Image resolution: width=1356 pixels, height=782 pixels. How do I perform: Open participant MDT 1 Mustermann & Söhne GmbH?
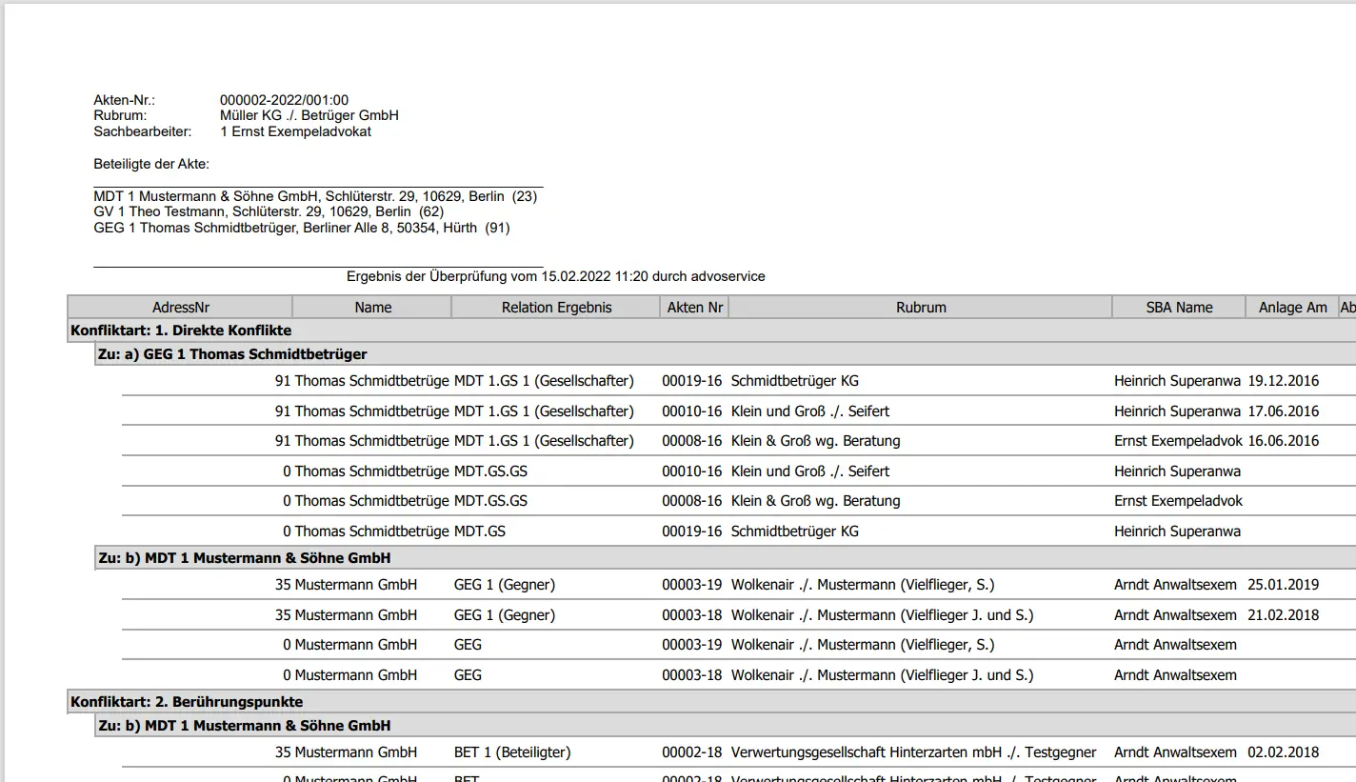coord(315,195)
